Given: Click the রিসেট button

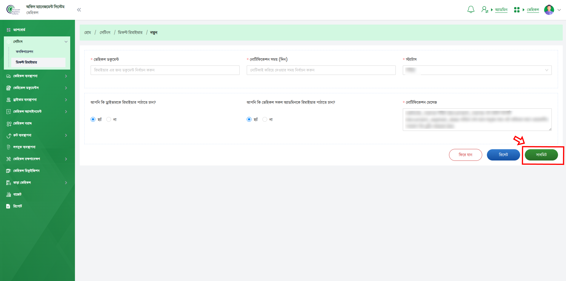Looking at the screenshot, I should 503,155.
